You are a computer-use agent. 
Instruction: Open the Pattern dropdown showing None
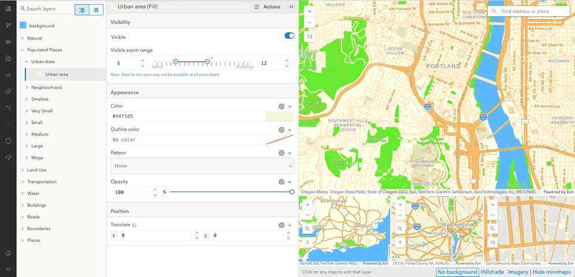(202, 166)
